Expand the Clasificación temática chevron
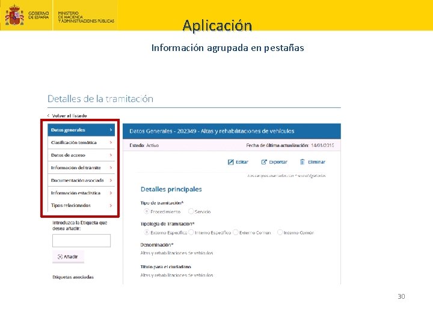Viewport: 433px width, 324px height. coord(111,142)
